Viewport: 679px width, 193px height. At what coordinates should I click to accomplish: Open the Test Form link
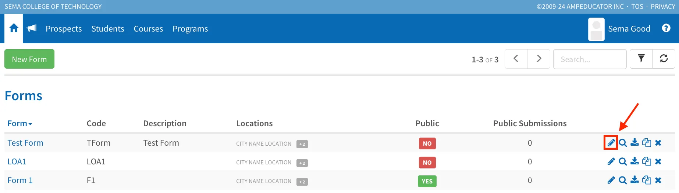pos(25,143)
